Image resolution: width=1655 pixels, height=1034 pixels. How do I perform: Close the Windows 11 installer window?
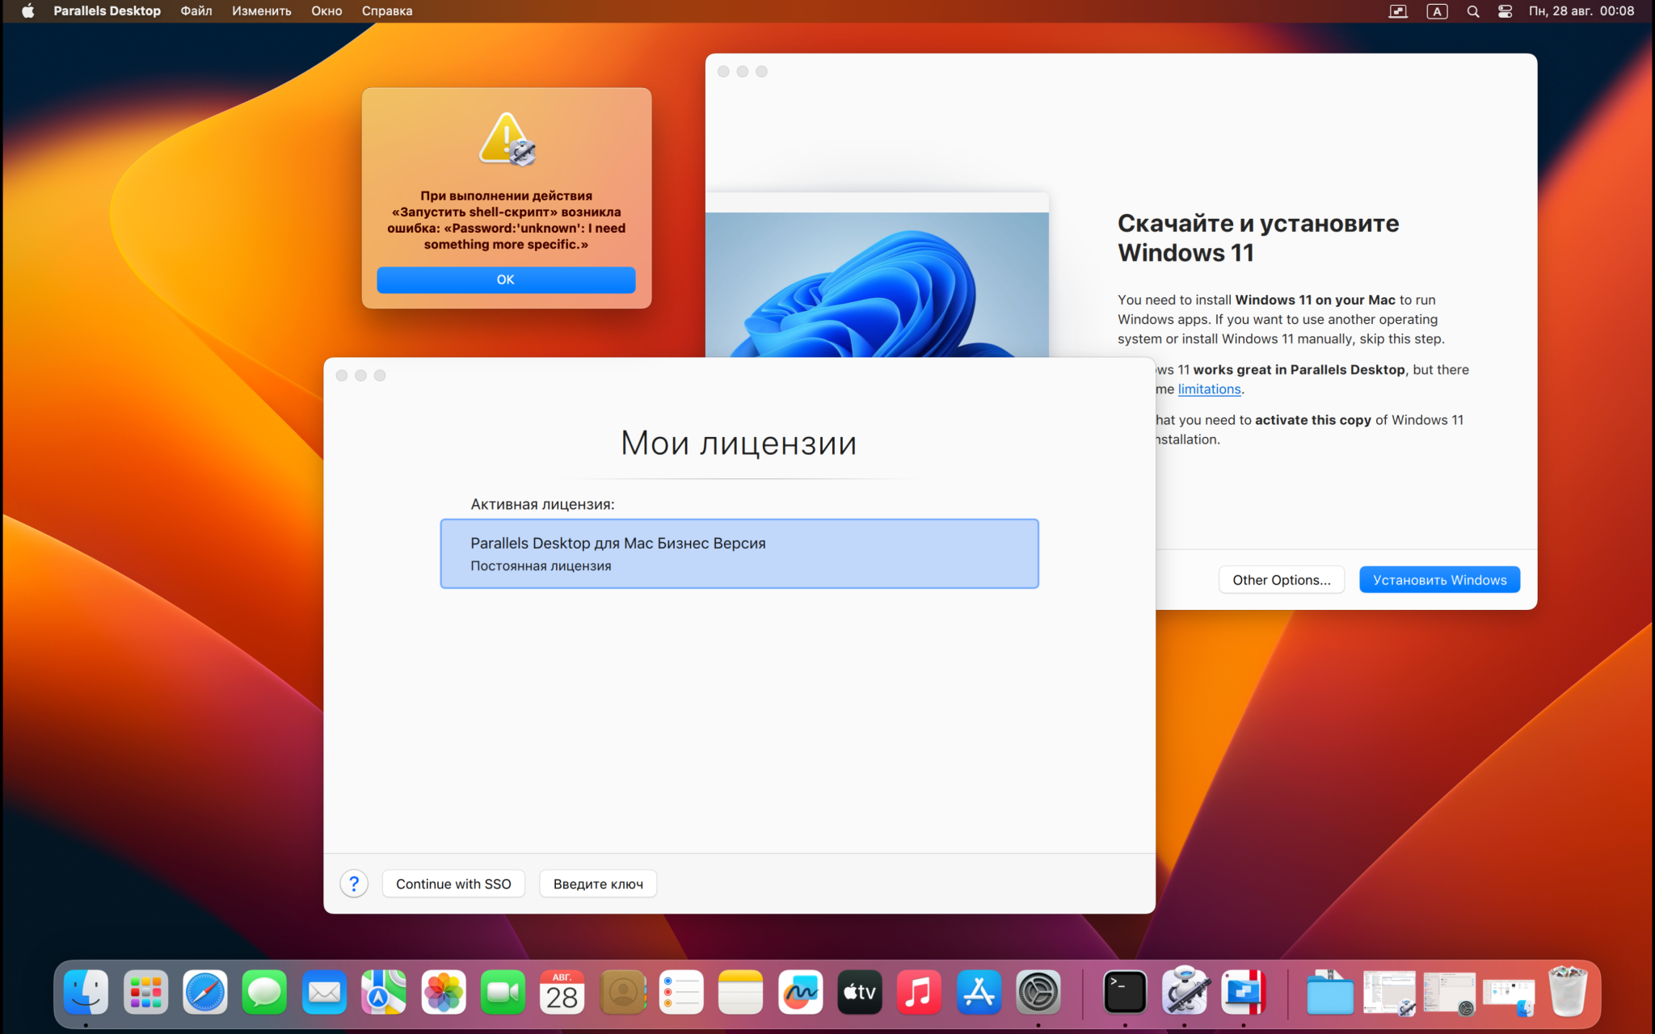click(723, 72)
